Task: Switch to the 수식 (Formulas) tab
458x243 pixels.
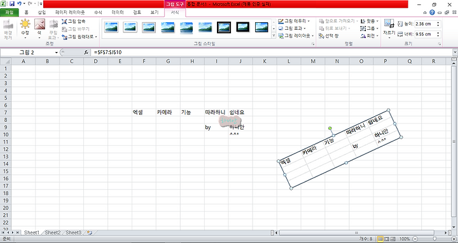Action: [98, 13]
